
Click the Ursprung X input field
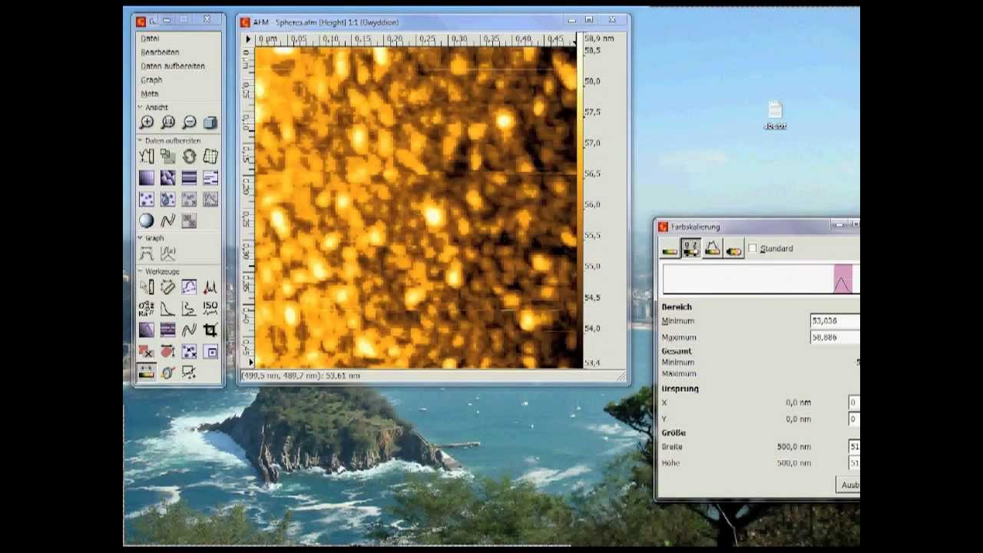click(x=854, y=402)
